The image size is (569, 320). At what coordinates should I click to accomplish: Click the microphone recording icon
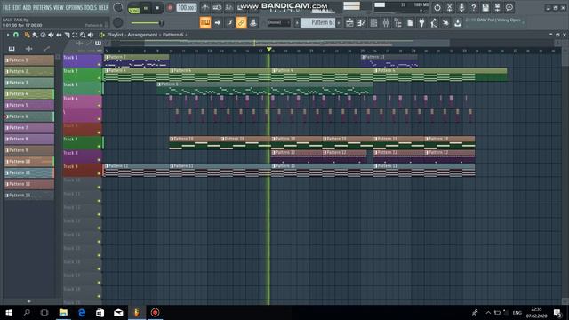(x=461, y=8)
